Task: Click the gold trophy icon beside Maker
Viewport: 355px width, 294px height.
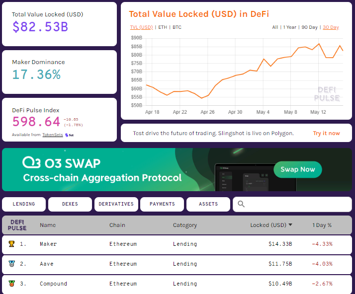Action: point(11,244)
